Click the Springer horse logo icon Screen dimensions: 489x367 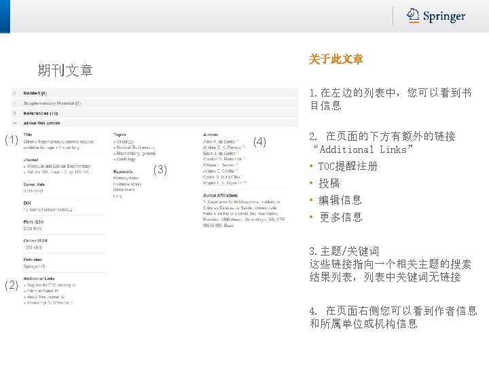tap(413, 16)
